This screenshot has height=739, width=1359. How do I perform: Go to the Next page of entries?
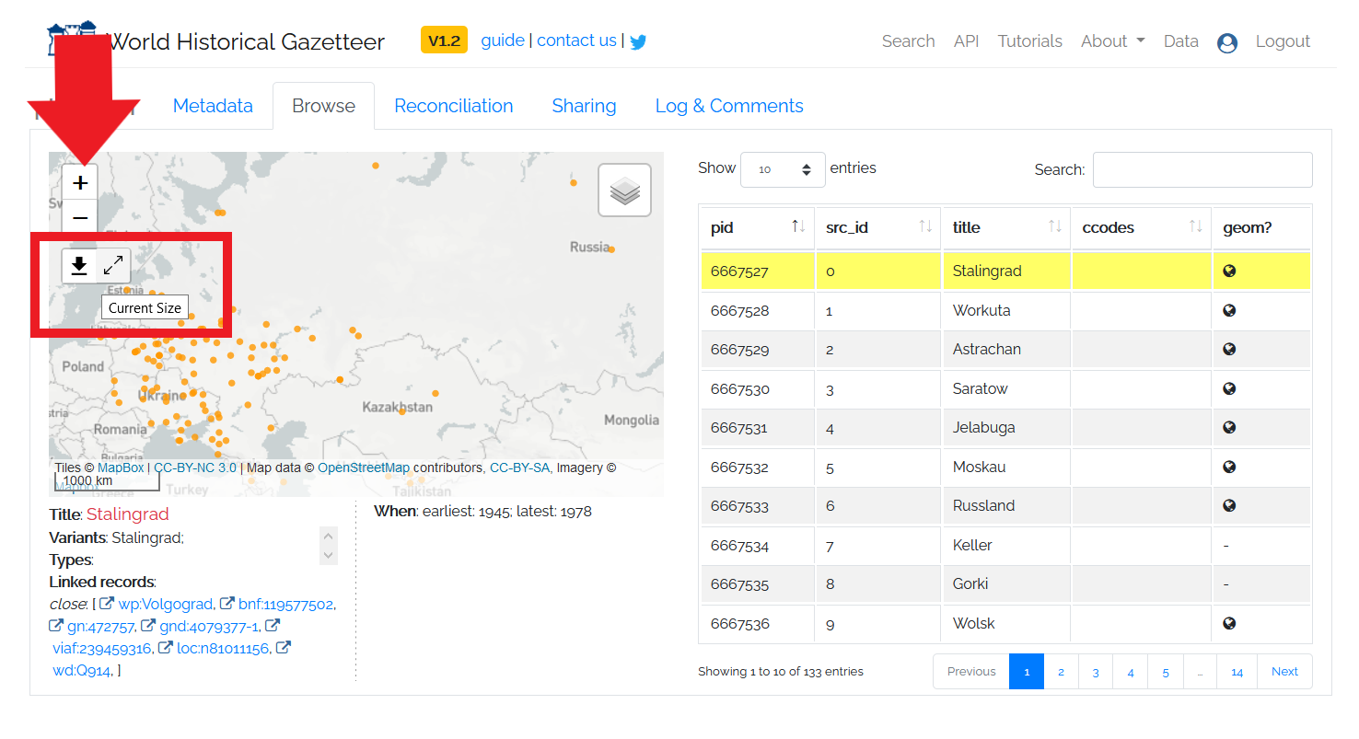[x=1283, y=672]
